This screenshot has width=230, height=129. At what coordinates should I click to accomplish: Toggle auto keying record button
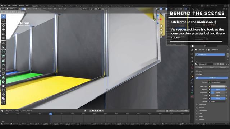(x=85, y=111)
